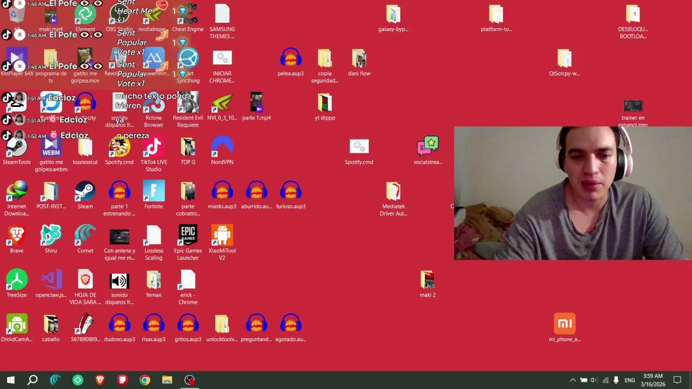Launch the Fortnite shortcut
This screenshot has height=389, width=692.
pos(154,195)
